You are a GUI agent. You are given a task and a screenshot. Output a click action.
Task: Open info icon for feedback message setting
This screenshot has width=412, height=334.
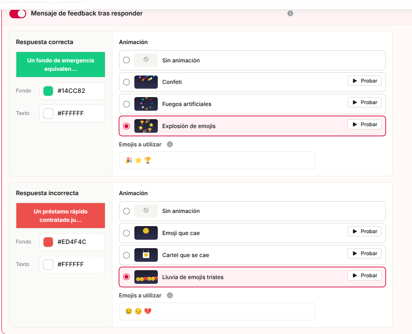(x=290, y=14)
